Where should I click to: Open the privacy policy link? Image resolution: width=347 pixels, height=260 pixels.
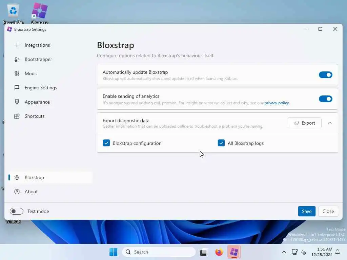tap(277, 103)
